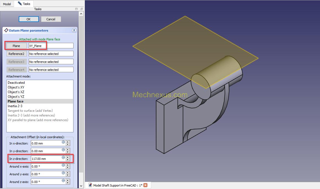Select Object's XY attachment mode

tap(40, 87)
